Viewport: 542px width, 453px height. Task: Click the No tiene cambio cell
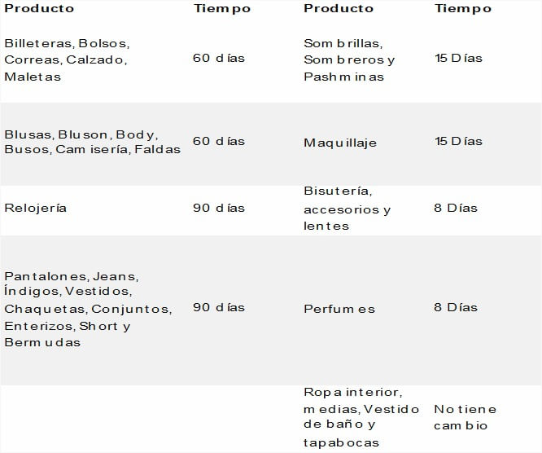(x=466, y=417)
